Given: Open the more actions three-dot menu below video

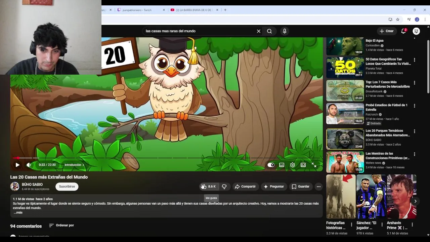Looking at the screenshot, I should [318, 187].
